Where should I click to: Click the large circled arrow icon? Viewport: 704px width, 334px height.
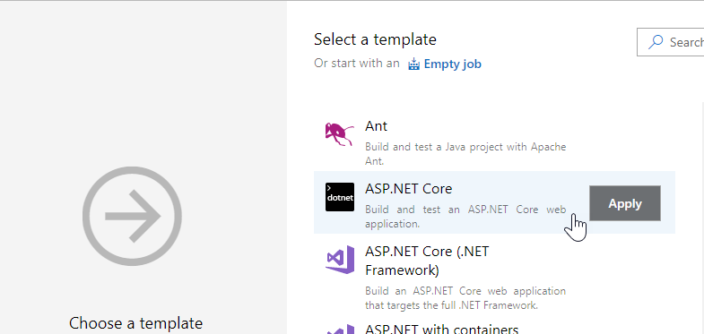132,216
